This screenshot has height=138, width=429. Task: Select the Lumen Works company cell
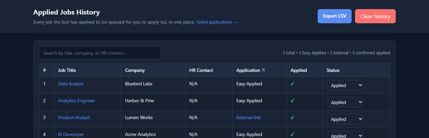(153, 119)
